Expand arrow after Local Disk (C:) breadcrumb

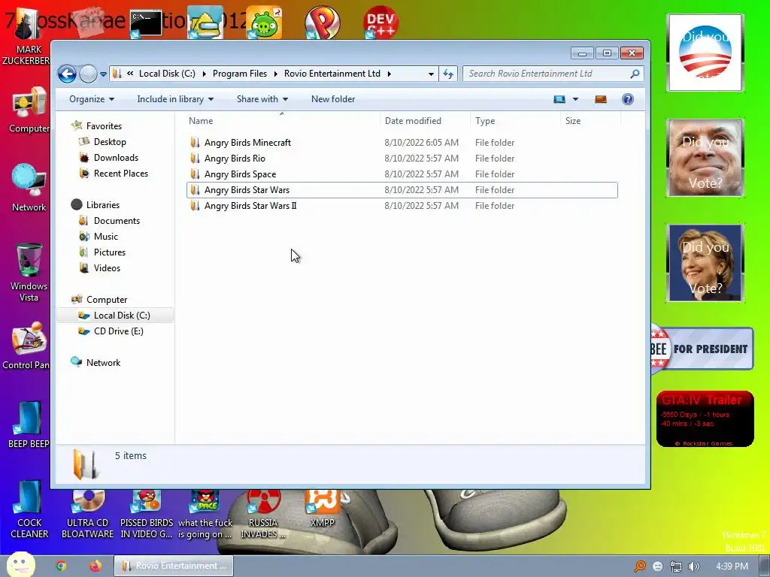(x=204, y=74)
